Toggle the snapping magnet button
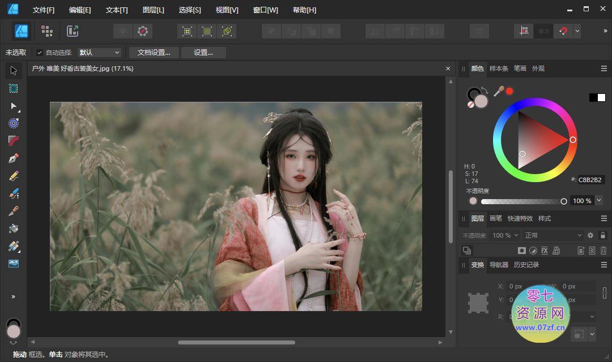612x362 pixels. [563, 31]
